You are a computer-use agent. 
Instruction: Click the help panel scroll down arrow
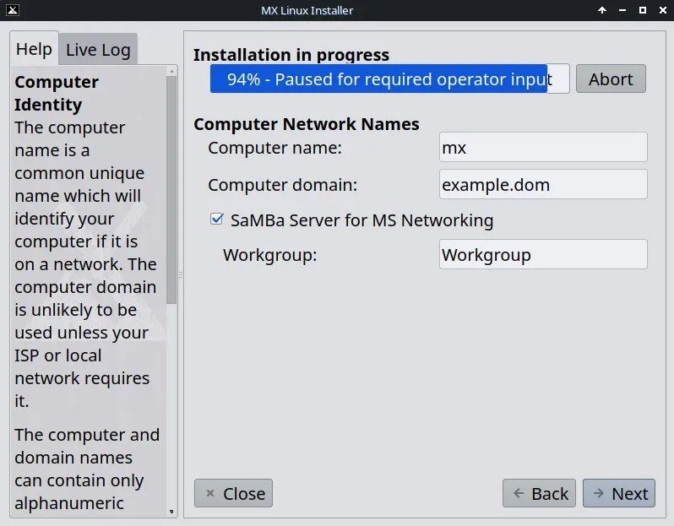(171, 512)
